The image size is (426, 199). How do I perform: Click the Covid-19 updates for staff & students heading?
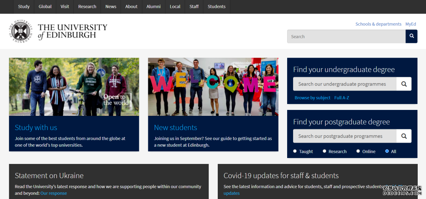(x=281, y=176)
